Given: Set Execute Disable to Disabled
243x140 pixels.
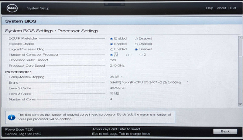Looking at the screenshot, I should pos(136,44).
